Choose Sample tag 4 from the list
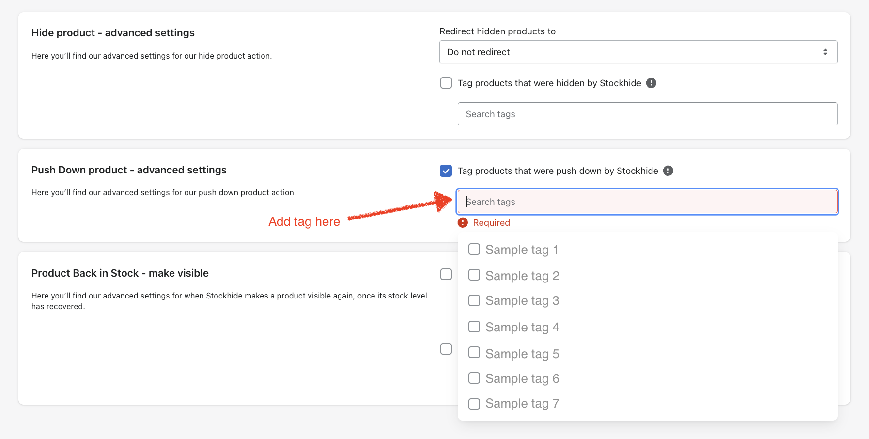 [474, 327]
